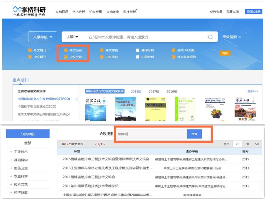Image resolution: width=265 pixels, height=199 pixels.
Task: Enable 外国专利 checkbox
Action: pos(138,50)
